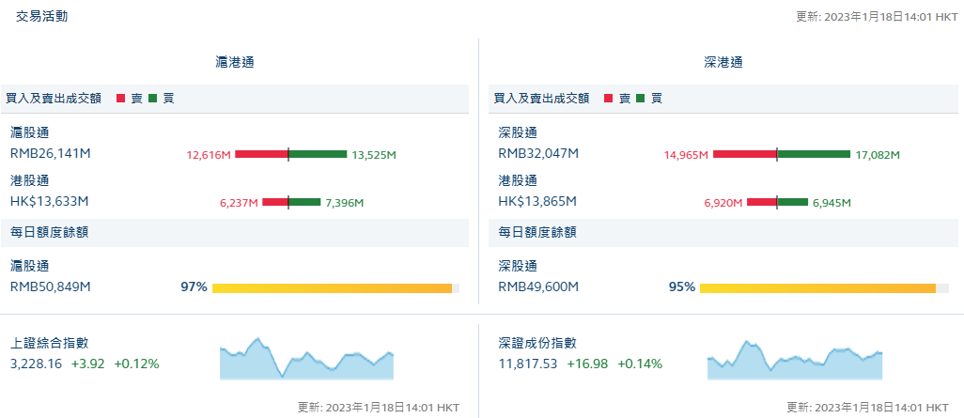The height and width of the screenshot is (418, 964).
Task: Click the 滬股通 green buy bar 13,525M
Action: tap(319, 154)
